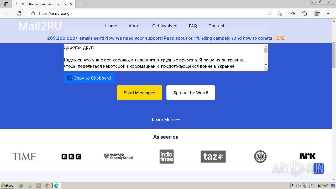Screen dimensions: 336x189
Task: Launch Internet Explorer from taskbar
Action: click(x=21, y=186)
